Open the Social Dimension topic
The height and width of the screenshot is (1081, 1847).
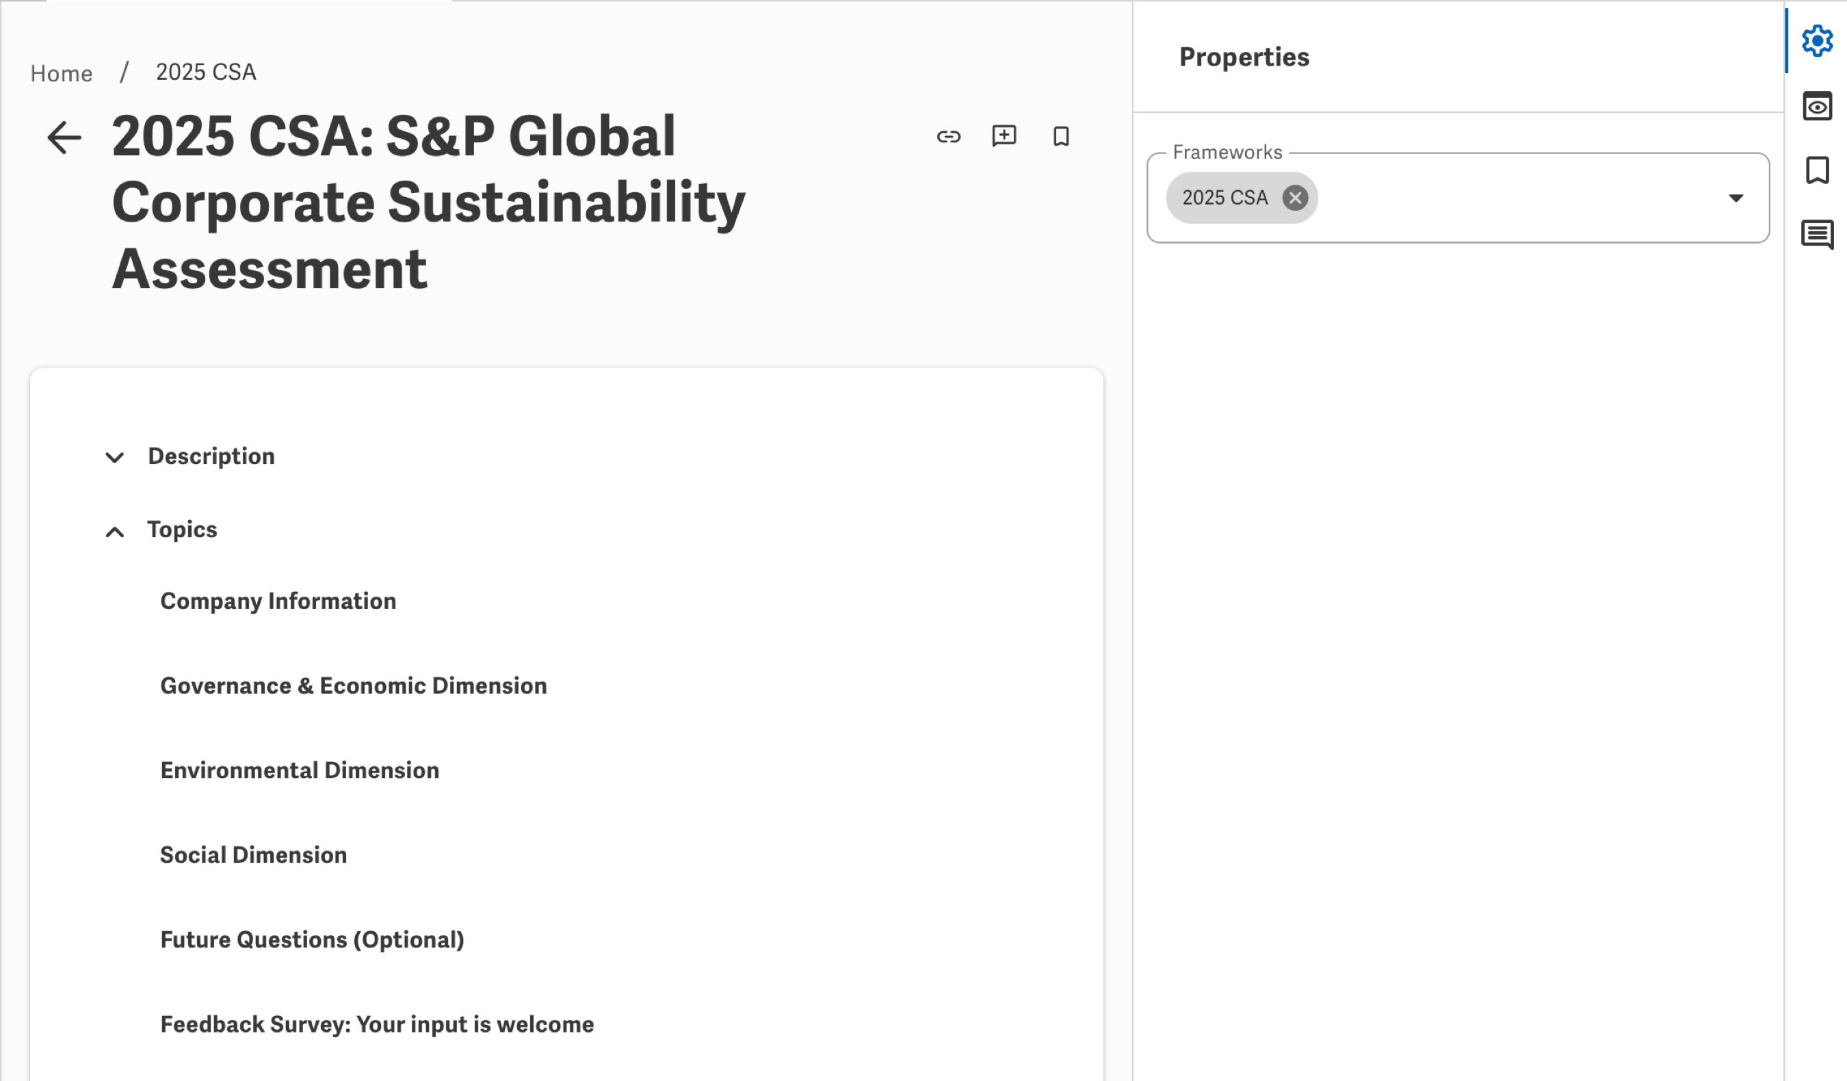point(253,855)
